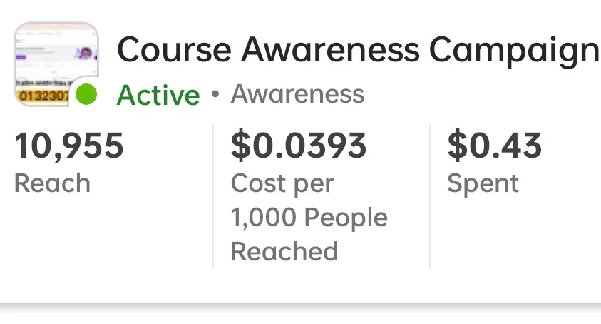Open the campaign ad preview thumbnail

coord(56,64)
